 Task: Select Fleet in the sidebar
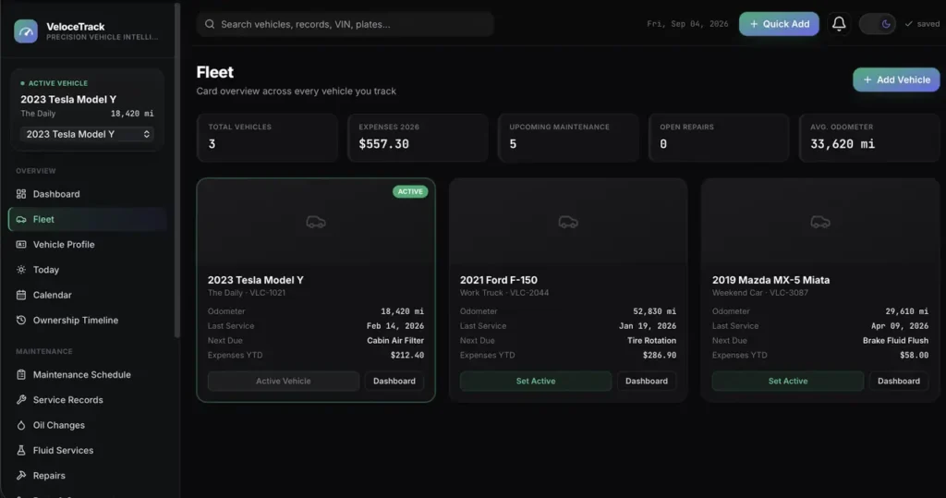(x=88, y=219)
